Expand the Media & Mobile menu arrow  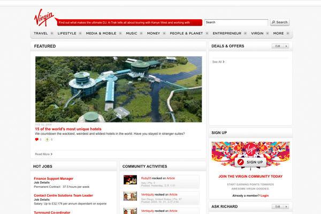coord(120,33)
